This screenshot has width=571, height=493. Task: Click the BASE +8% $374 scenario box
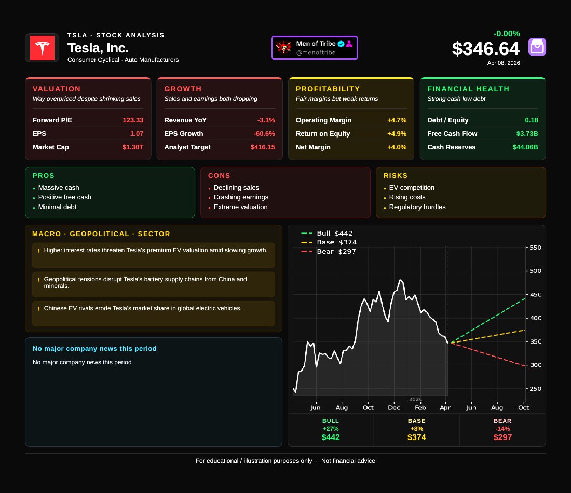pyautogui.click(x=417, y=430)
